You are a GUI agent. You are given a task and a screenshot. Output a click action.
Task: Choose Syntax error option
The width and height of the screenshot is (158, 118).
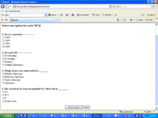pyautogui.click(x=3, y=101)
